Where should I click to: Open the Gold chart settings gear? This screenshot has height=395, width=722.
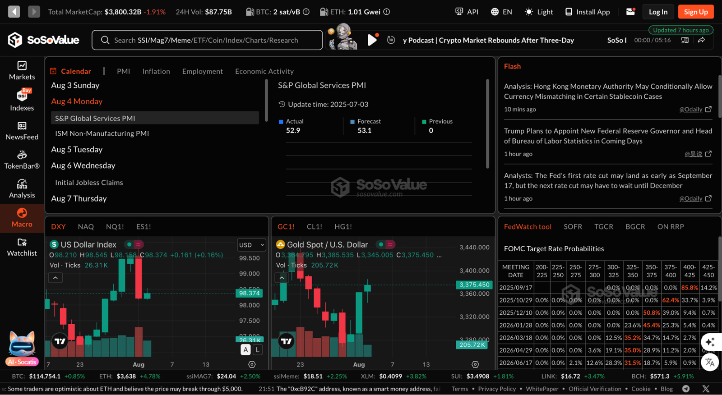click(475, 364)
